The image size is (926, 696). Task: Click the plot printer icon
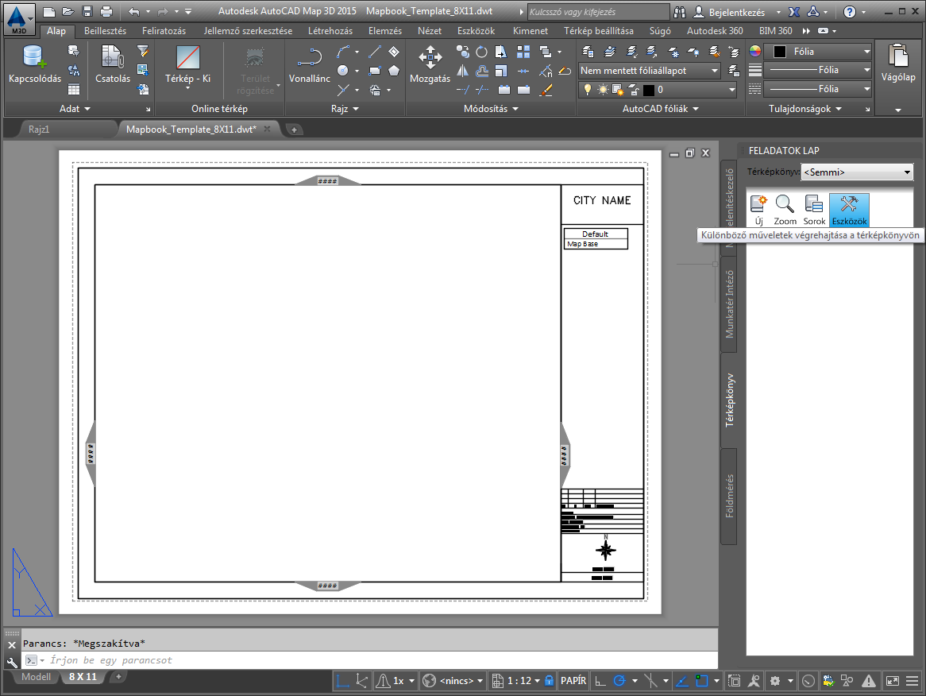[106, 11]
